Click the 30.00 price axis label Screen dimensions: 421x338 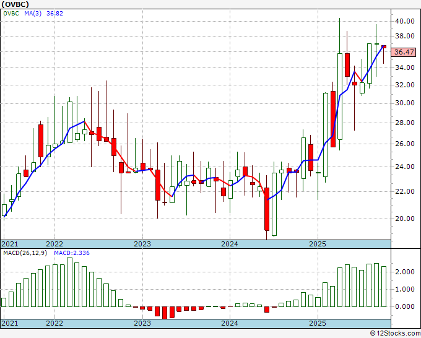pos(405,103)
